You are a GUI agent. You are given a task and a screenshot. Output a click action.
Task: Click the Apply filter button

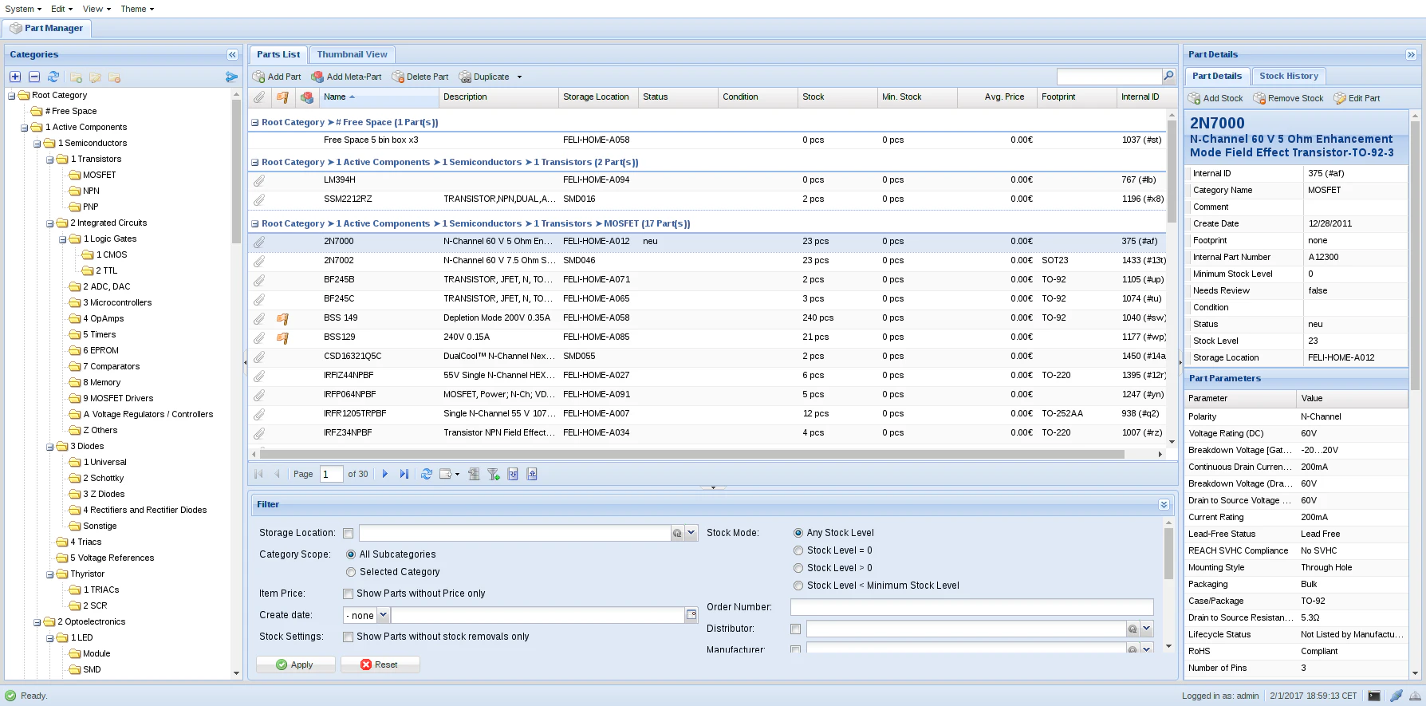tap(295, 665)
